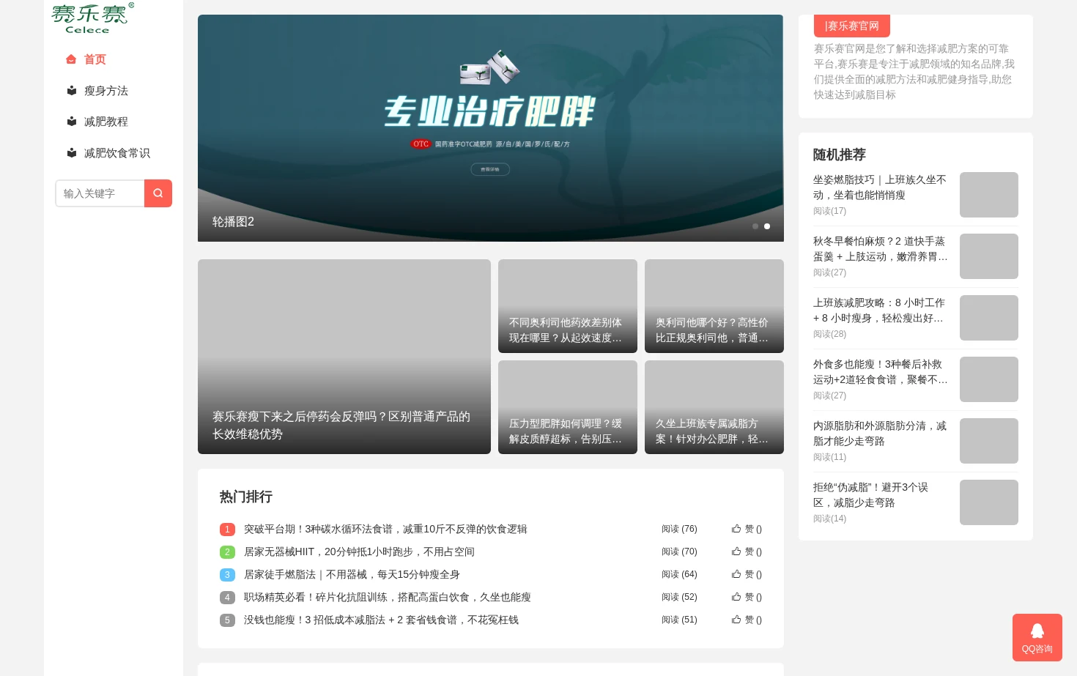Click 阅读 (52) count in ranking
The image size is (1077, 676).
tap(679, 597)
